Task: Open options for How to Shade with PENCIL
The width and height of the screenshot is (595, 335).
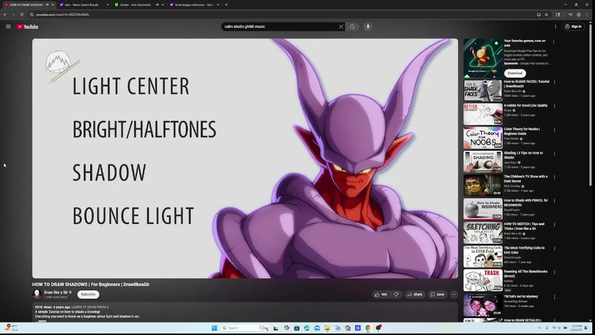Action: coord(554,201)
